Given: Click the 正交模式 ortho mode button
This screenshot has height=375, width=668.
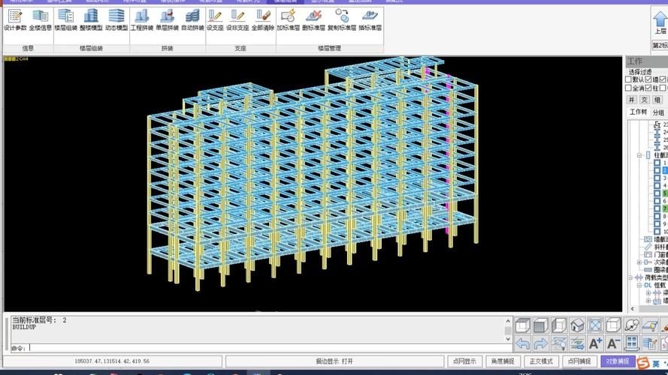Looking at the screenshot, I should 540,361.
